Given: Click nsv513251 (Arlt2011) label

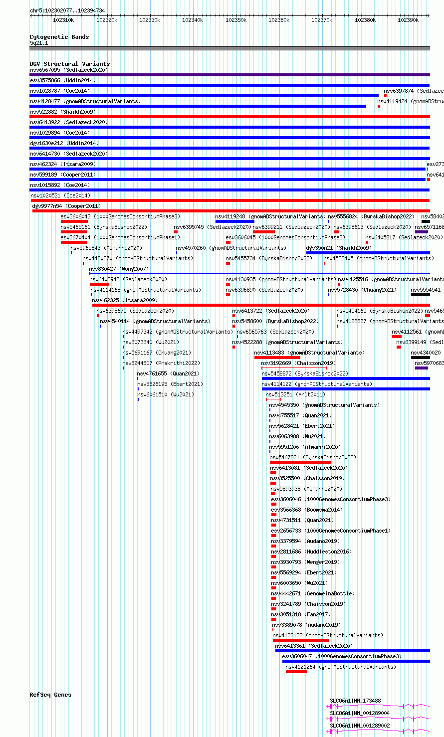Looking at the screenshot, I should click(294, 394).
